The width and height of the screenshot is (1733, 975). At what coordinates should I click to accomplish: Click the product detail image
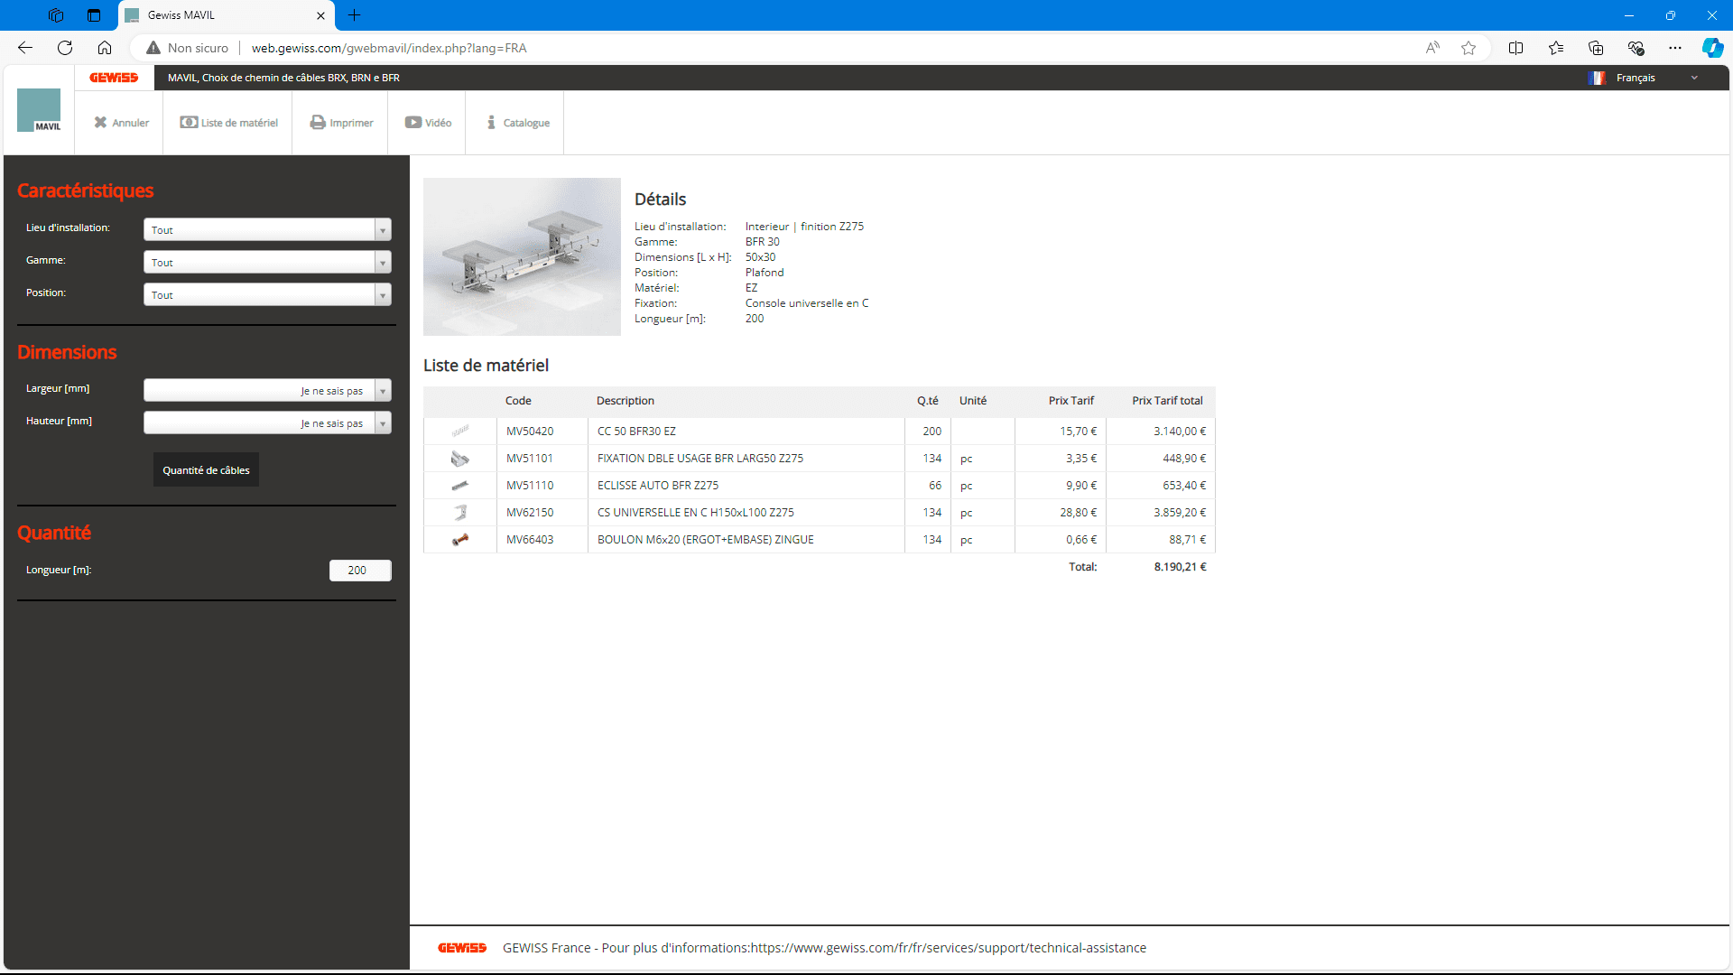pos(522,256)
